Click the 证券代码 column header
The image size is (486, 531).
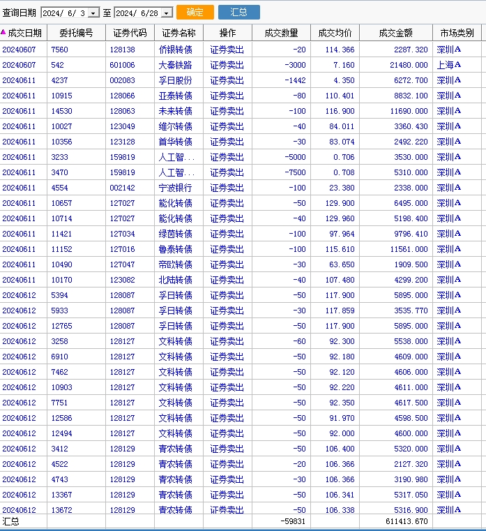[130, 33]
